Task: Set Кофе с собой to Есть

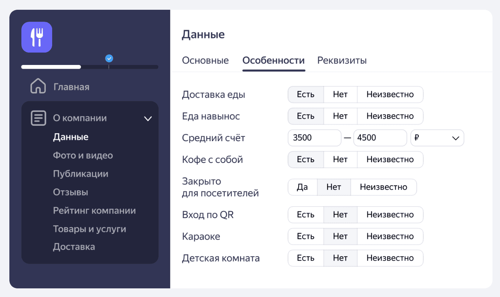Action: (x=306, y=160)
